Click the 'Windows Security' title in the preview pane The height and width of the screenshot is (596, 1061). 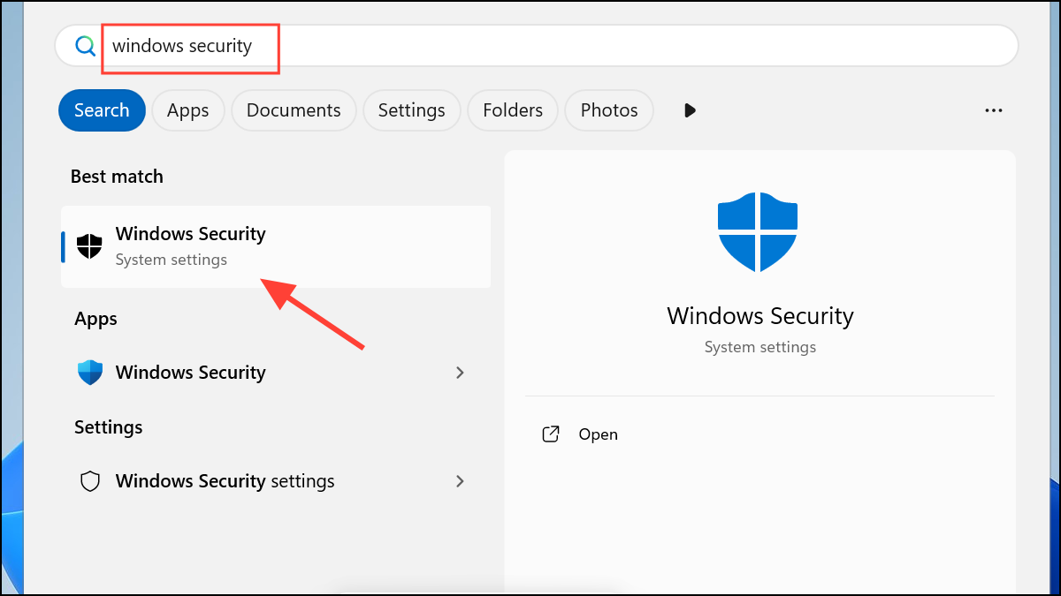pos(760,316)
